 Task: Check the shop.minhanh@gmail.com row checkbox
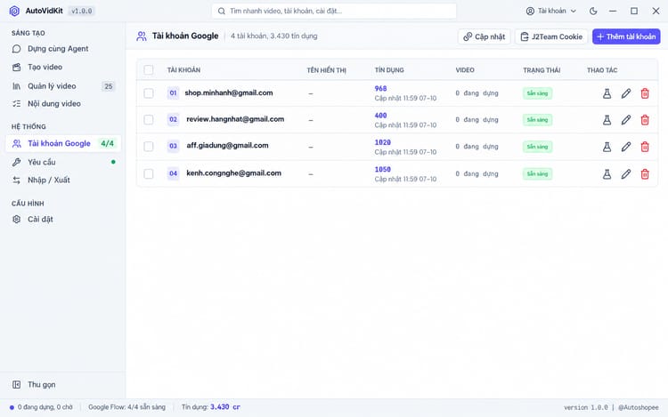click(x=148, y=93)
